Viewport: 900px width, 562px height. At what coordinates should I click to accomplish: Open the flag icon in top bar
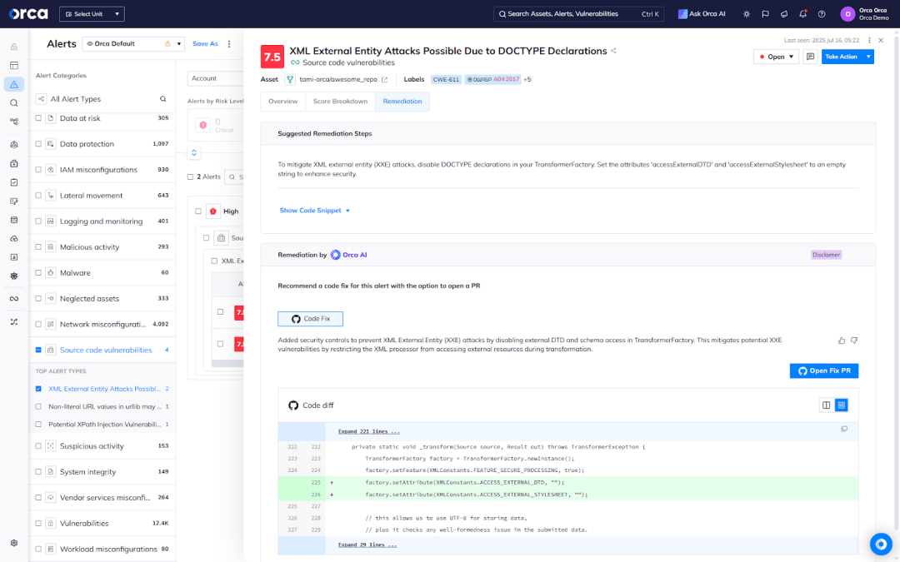[765, 14]
